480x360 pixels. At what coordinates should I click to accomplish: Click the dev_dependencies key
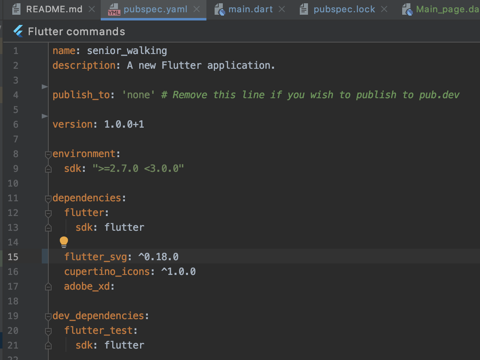98,316
